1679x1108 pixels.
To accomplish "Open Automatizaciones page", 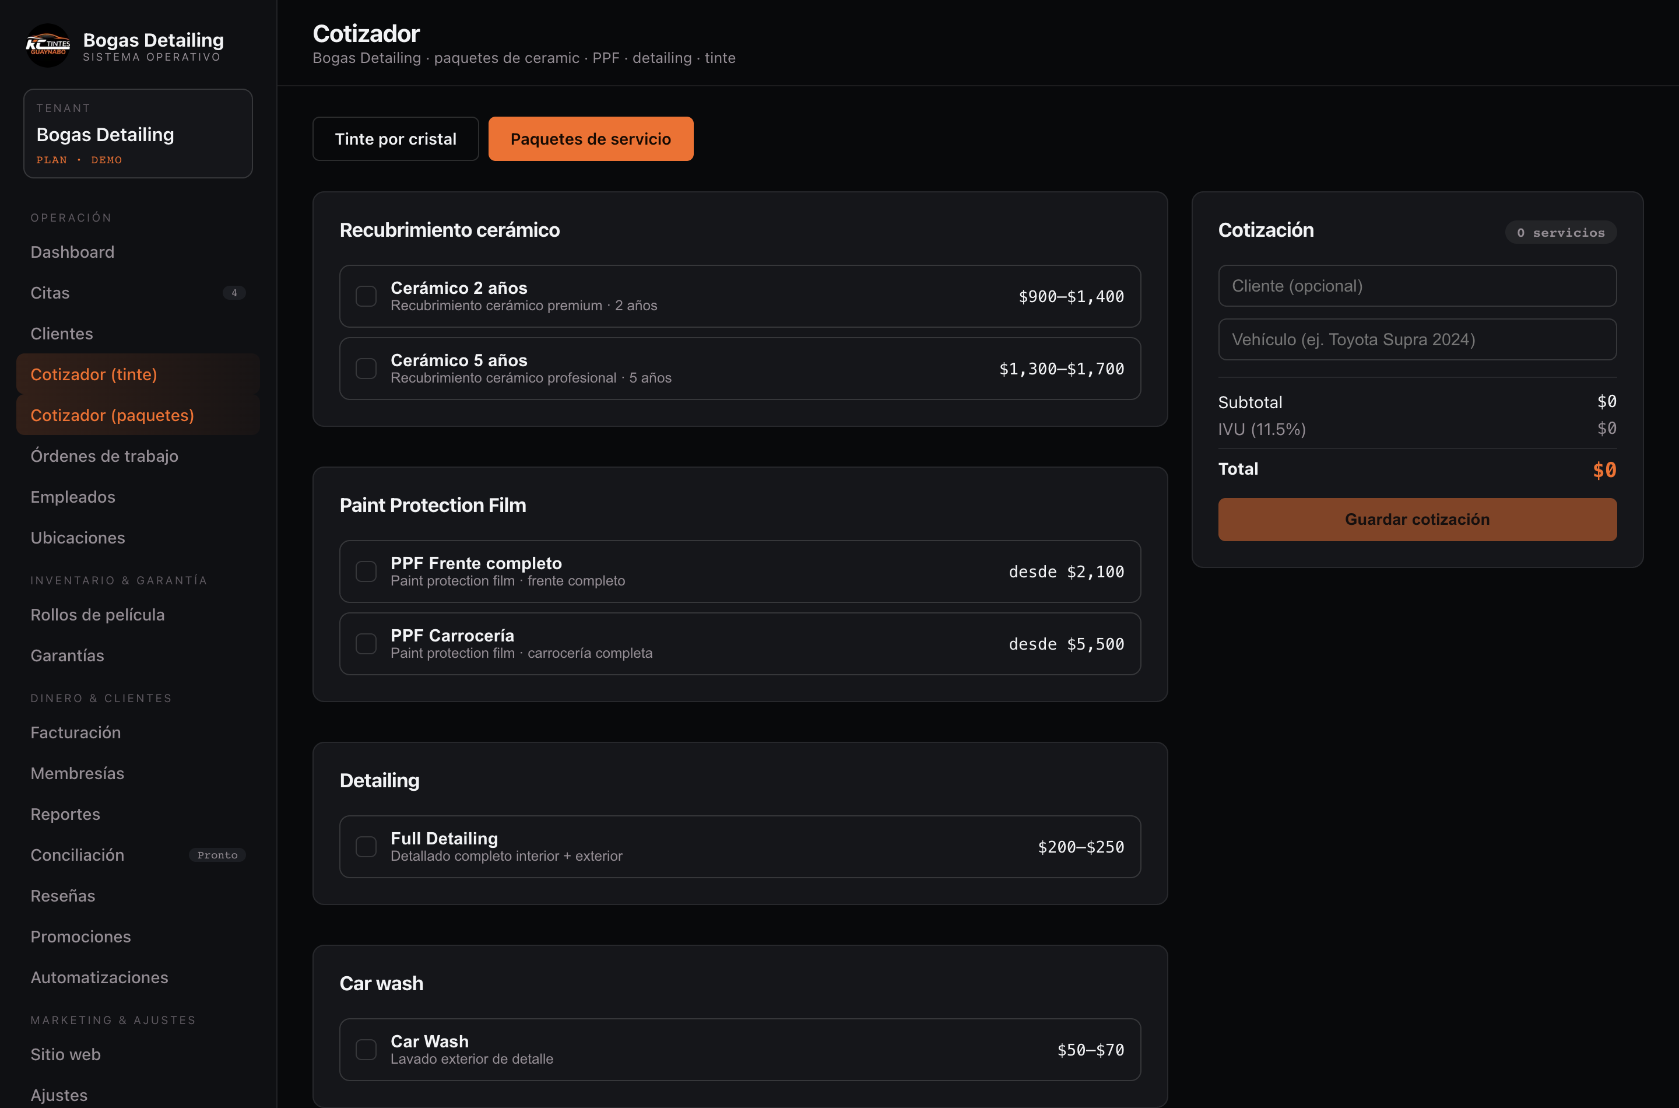I will pyautogui.click(x=138, y=977).
